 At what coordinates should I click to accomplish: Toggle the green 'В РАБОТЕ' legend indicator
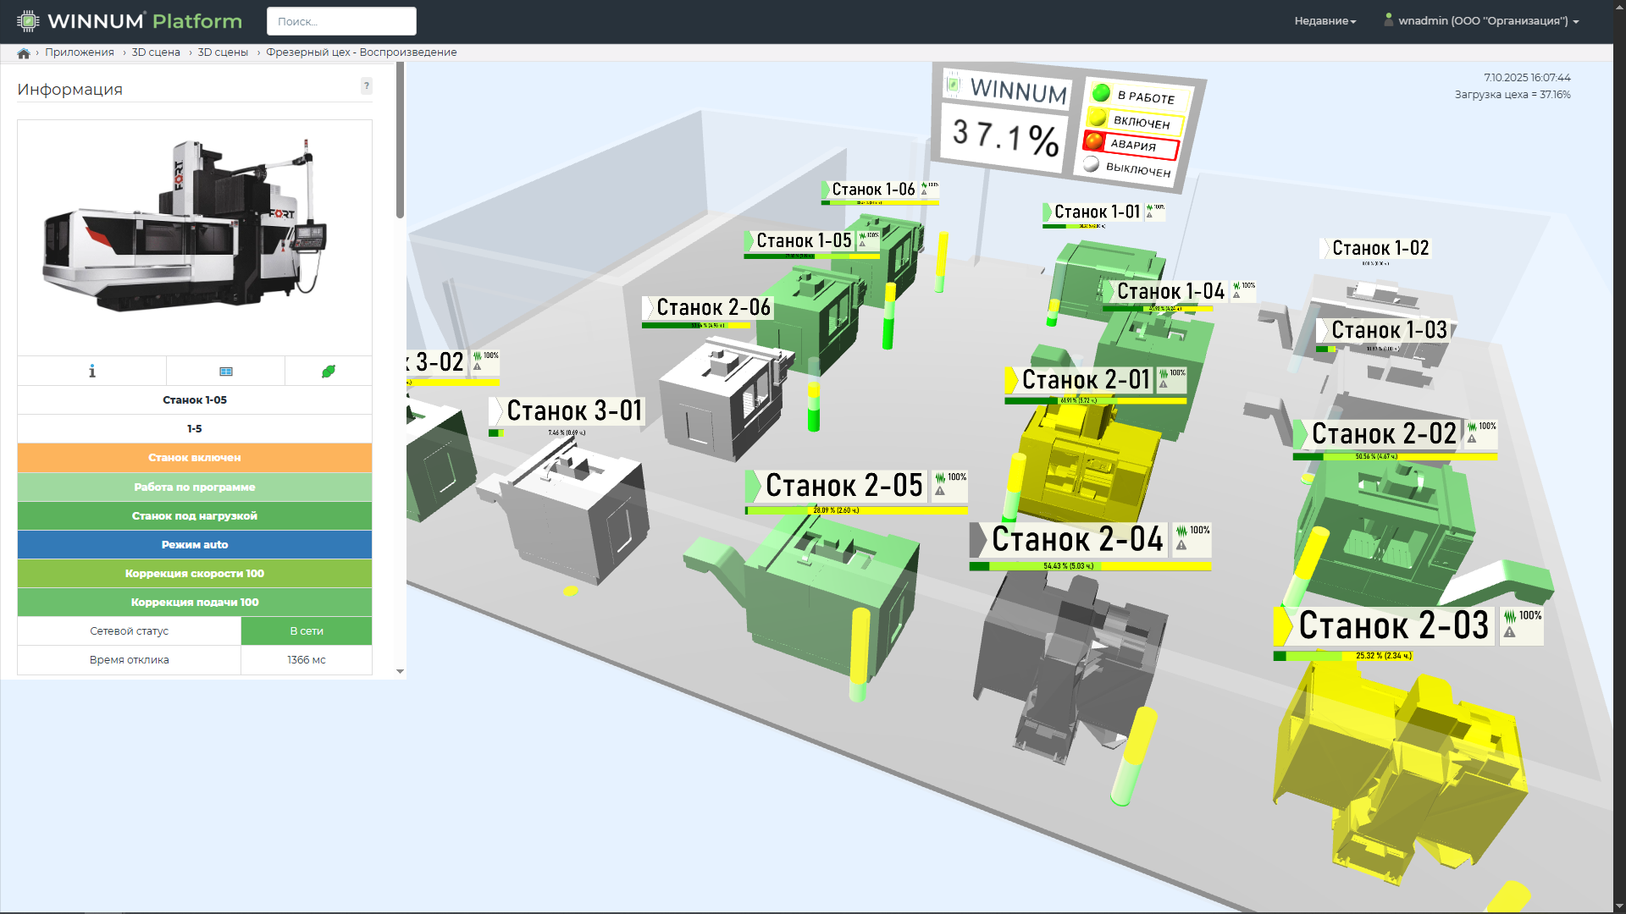point(1101,92)
